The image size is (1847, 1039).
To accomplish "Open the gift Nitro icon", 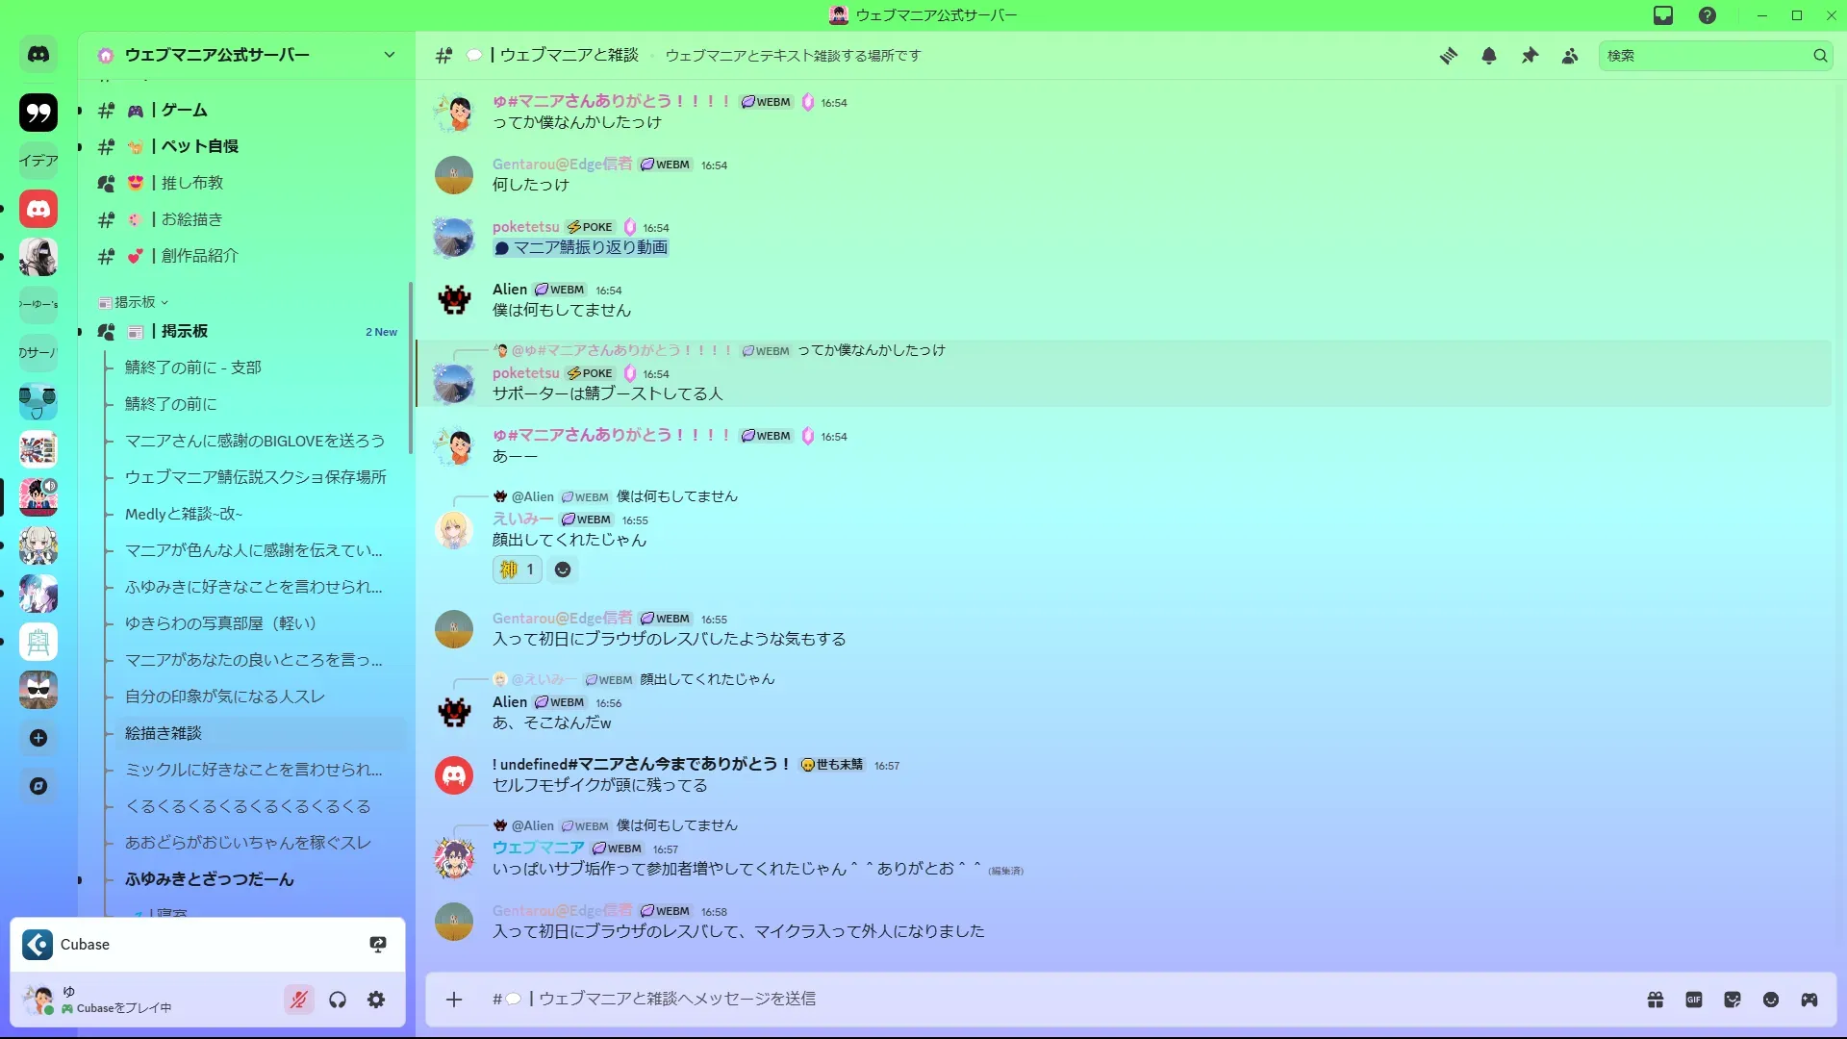I will point(1656,1000).
